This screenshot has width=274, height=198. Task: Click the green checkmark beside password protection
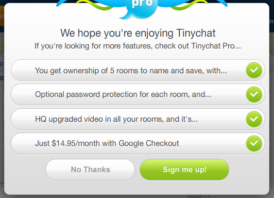coord(254,94)
